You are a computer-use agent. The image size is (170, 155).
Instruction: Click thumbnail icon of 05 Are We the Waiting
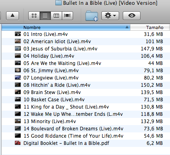[18, 63]
